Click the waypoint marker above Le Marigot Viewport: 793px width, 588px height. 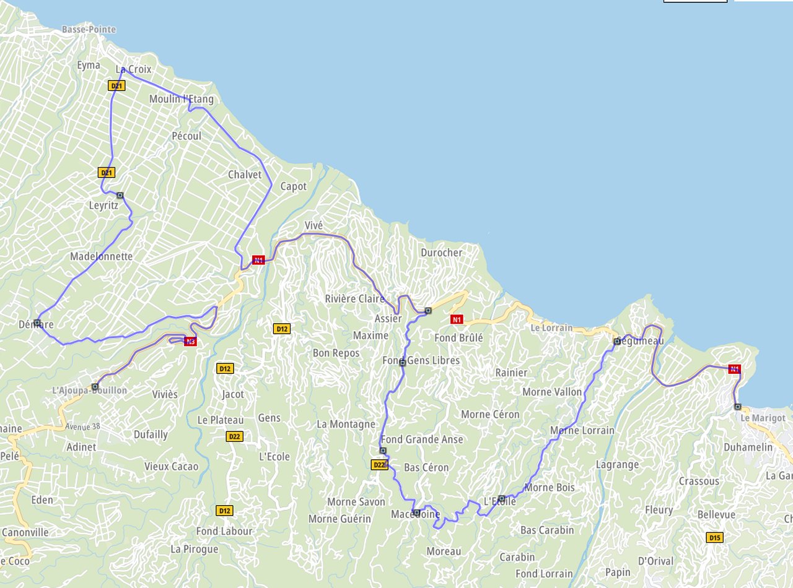[x=737, y=407]
